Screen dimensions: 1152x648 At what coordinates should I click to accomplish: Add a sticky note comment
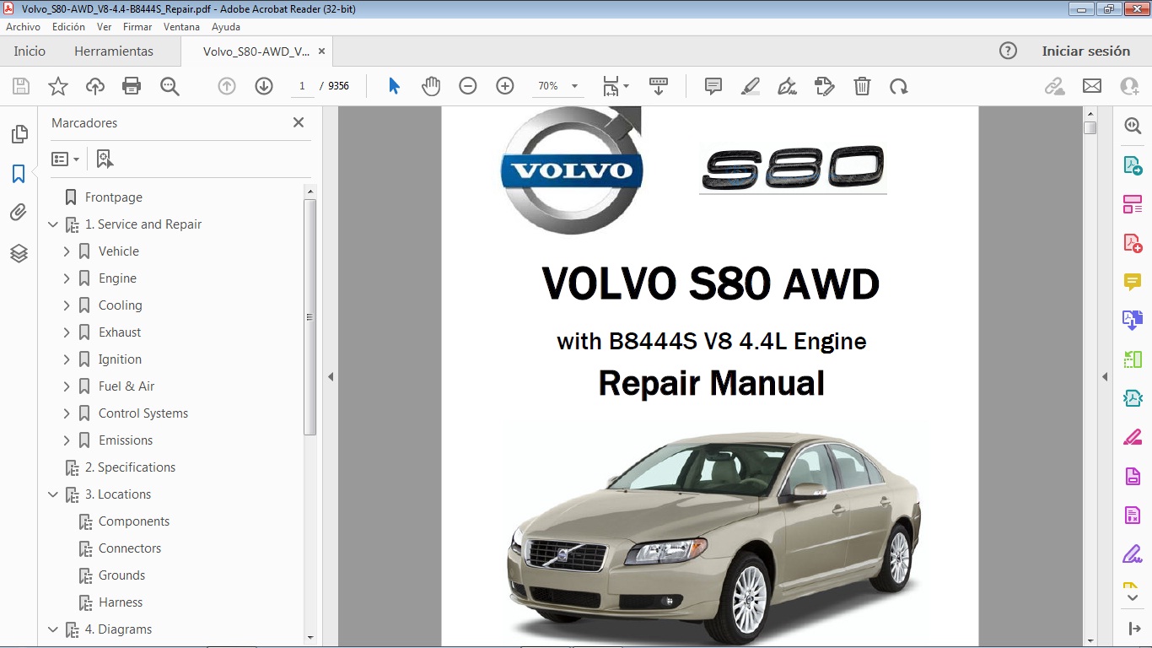coord(713,85)
